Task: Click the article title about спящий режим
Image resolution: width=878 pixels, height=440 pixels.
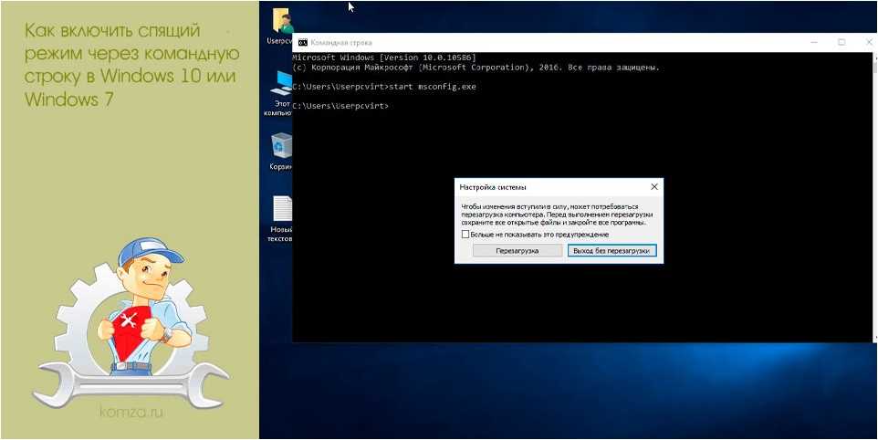Action: pos(130,66)
